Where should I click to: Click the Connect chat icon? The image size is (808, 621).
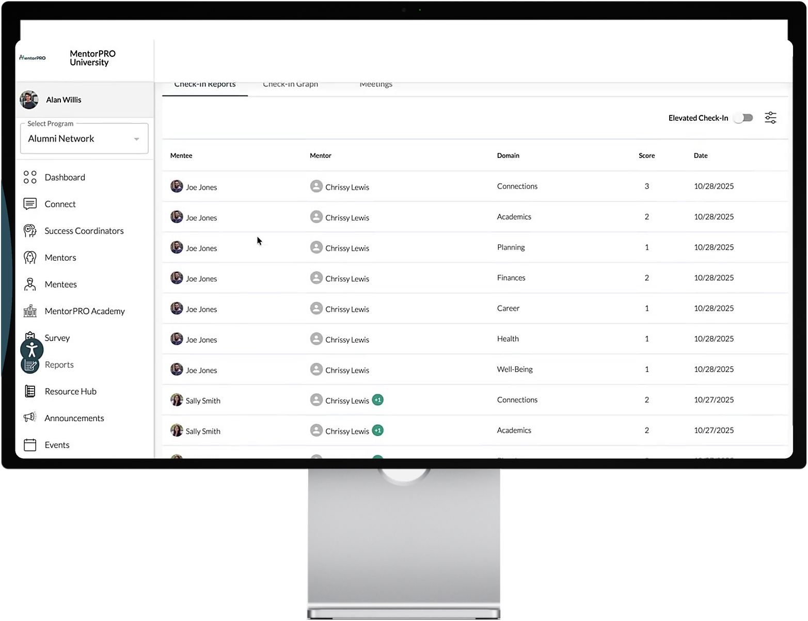tap(30, 204)
